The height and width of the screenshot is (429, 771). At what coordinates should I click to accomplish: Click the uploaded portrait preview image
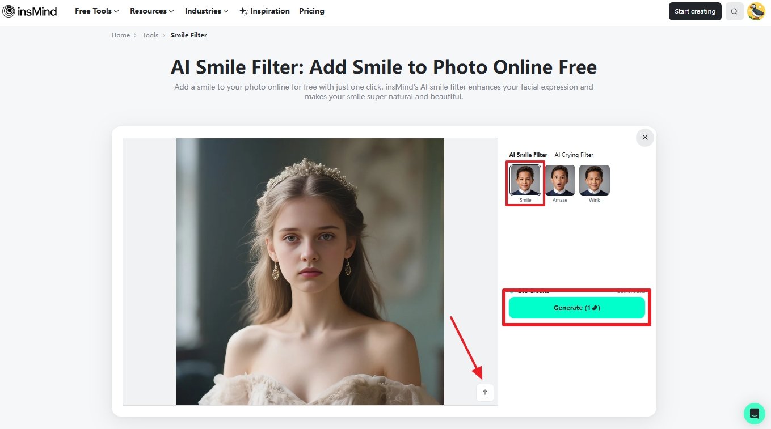(x=310, y=271)
